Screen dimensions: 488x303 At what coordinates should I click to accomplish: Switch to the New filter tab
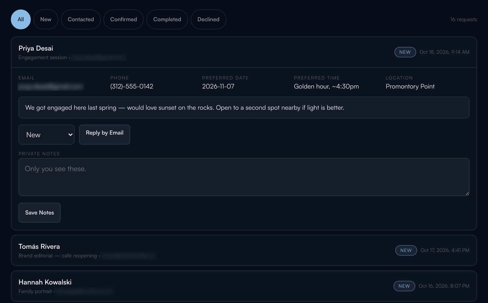pyautogui.click(x=46, y=20)
